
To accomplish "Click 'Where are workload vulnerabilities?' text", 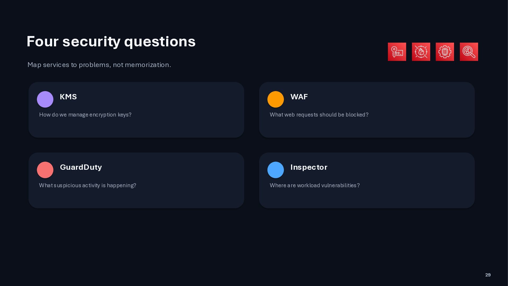I will (315, 185).
